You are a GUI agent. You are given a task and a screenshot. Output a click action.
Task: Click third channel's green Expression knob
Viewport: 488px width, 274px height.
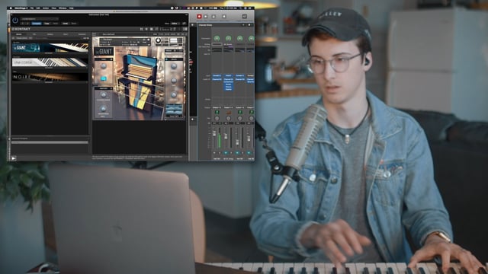pos(239,38)
